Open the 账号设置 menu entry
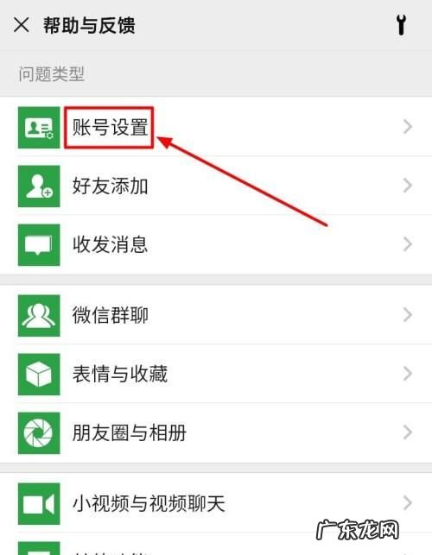This screenshot has width=432, height=555. [x=216, y=127]
